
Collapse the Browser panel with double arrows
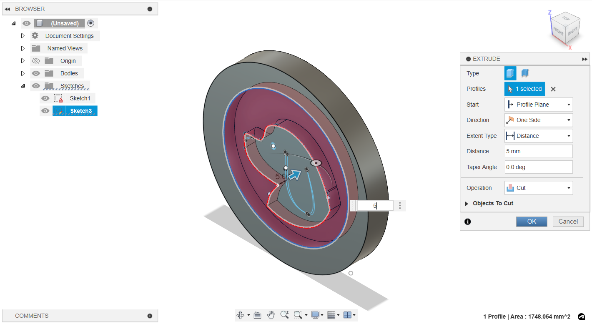(7, 9)
